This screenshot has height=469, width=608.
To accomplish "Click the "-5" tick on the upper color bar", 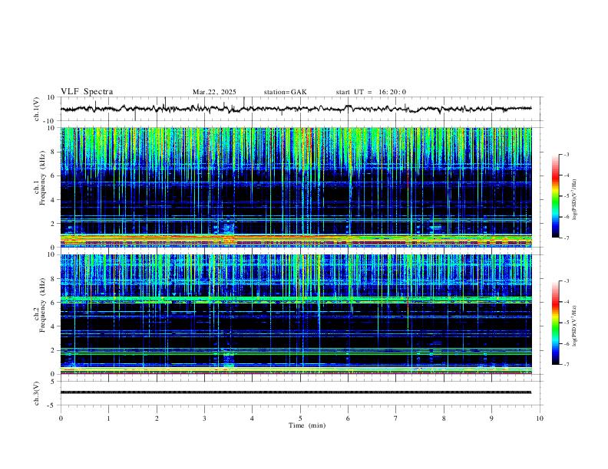I will (x=566, y=196).
